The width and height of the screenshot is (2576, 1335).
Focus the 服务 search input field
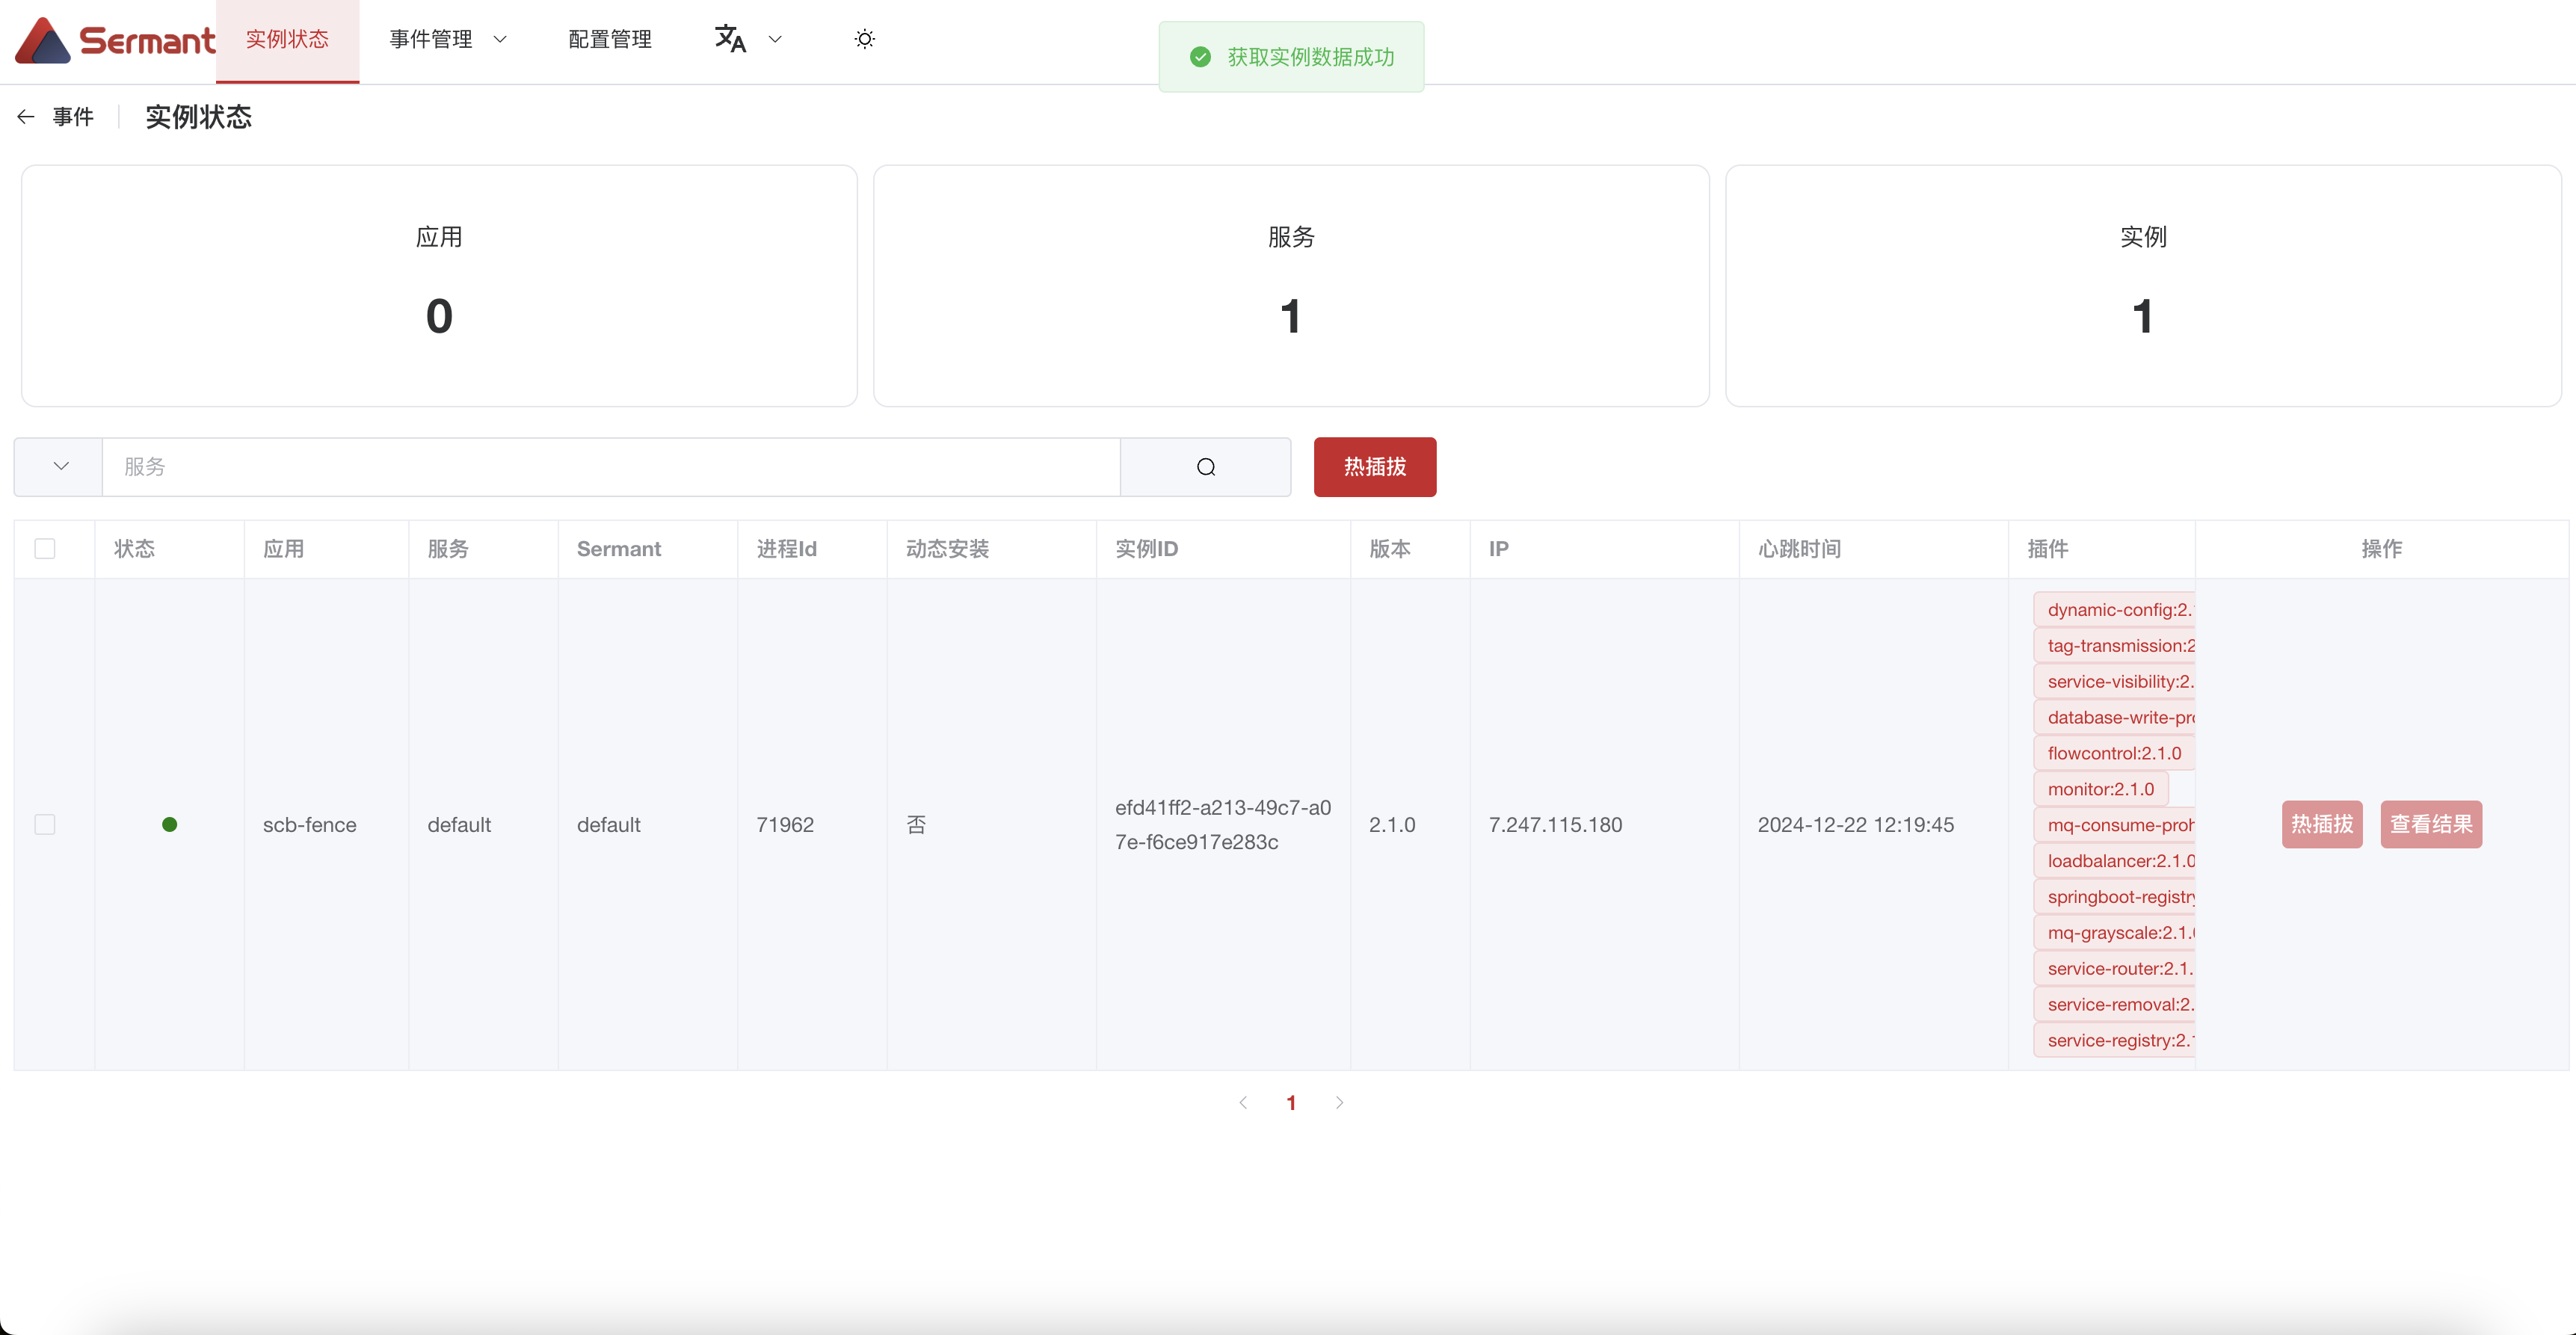(x=610, y=467)
